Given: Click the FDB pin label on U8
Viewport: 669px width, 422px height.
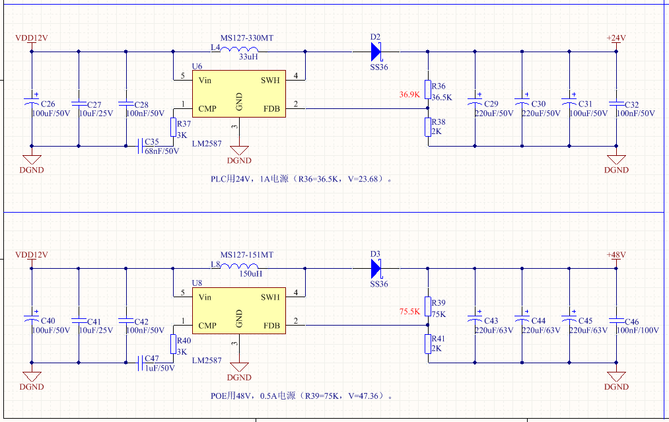Looking at the screenshot, I should pyautogui.click(x=271, y=326).
